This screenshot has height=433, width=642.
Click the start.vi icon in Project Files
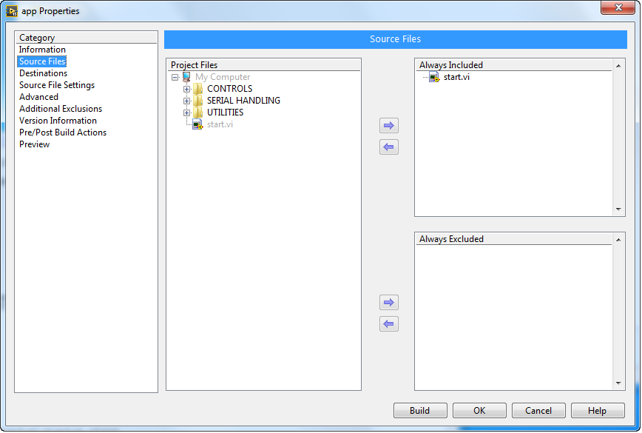click(197, 124)
